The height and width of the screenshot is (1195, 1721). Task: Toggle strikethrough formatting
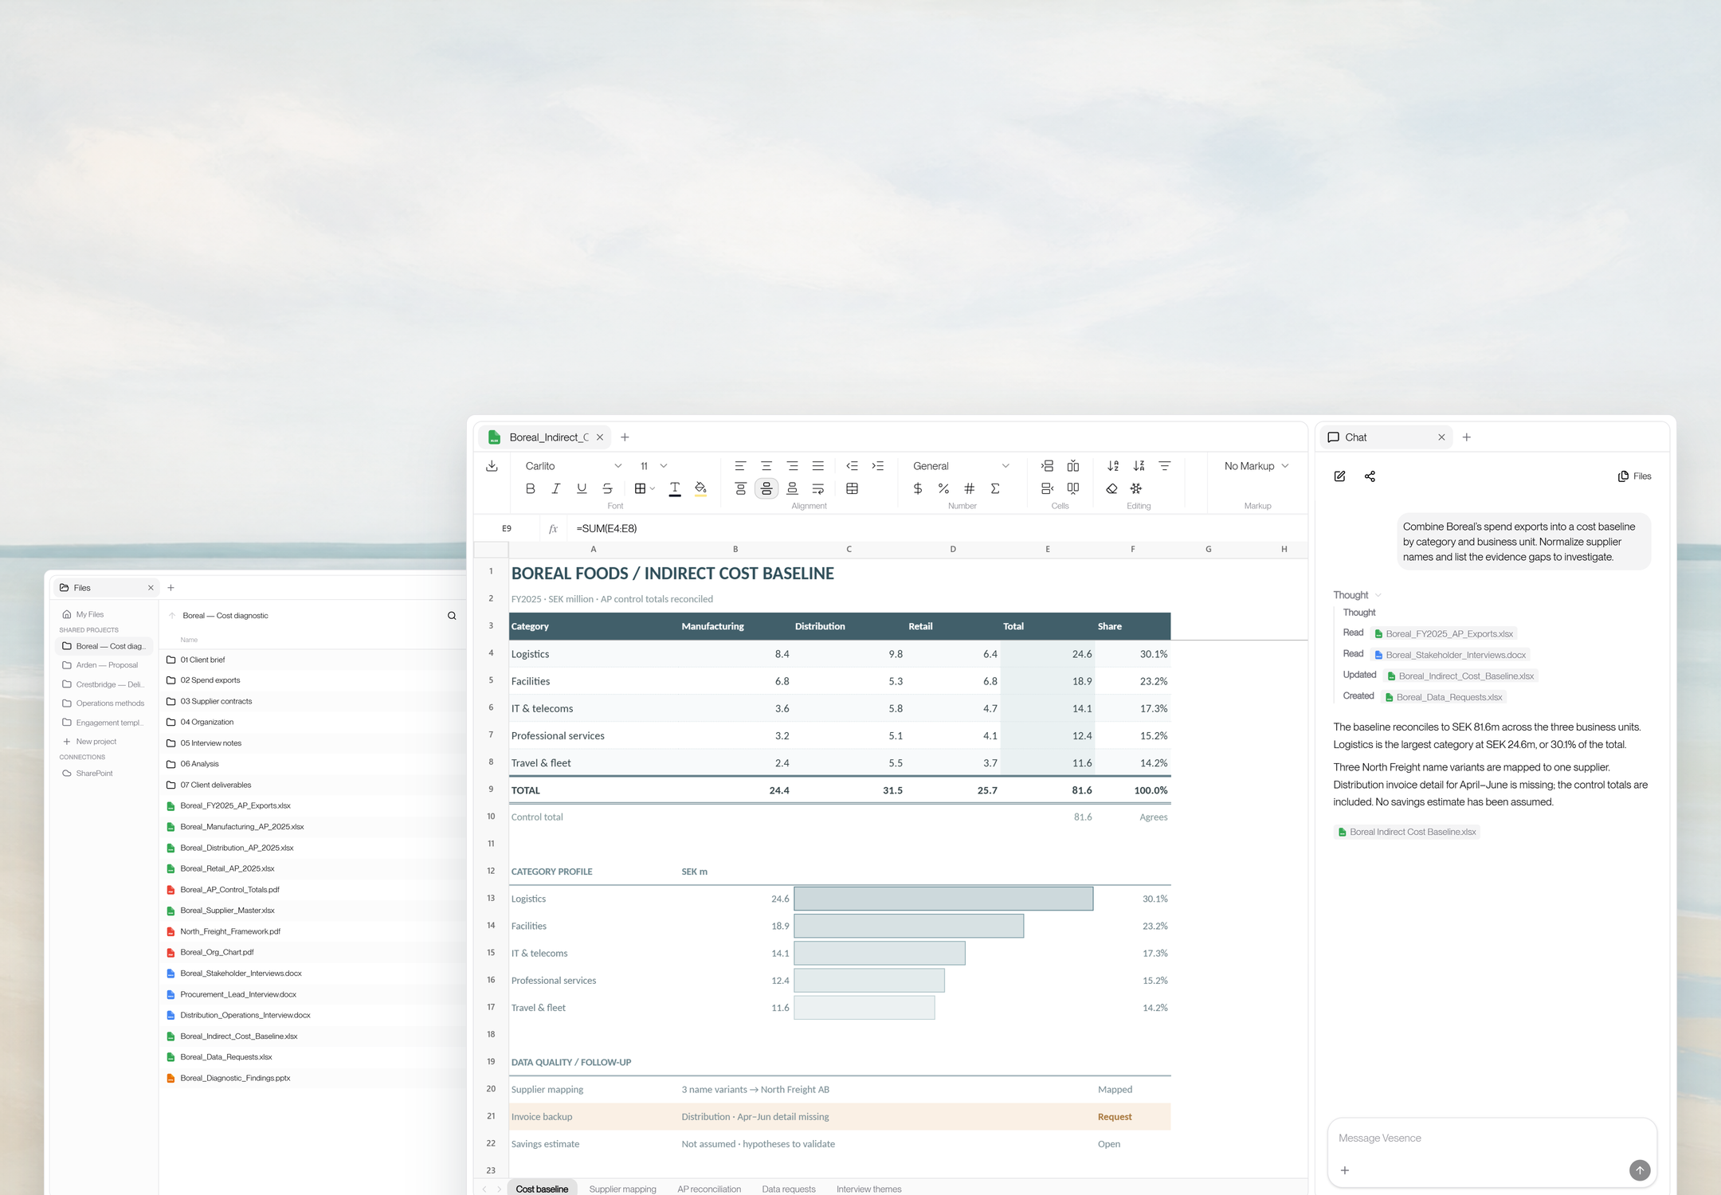tap(607, 488)
